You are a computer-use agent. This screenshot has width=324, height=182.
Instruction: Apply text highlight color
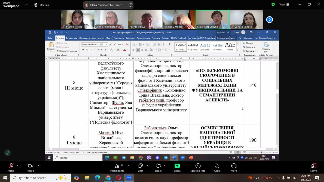point(118,50)
